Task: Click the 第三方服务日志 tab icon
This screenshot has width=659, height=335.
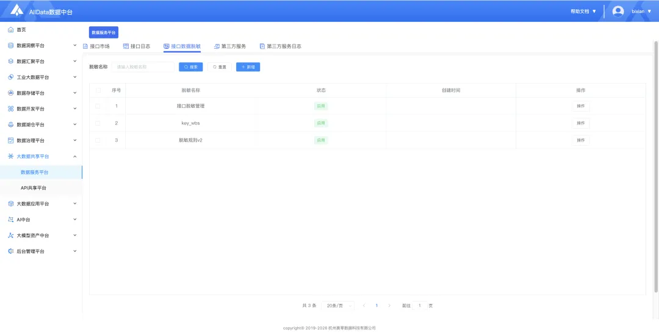Action: (262, 46)
